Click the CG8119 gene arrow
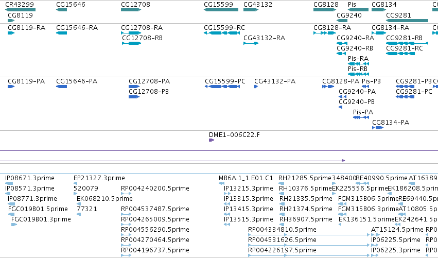The image size is (438, 258). click(11, 21)
